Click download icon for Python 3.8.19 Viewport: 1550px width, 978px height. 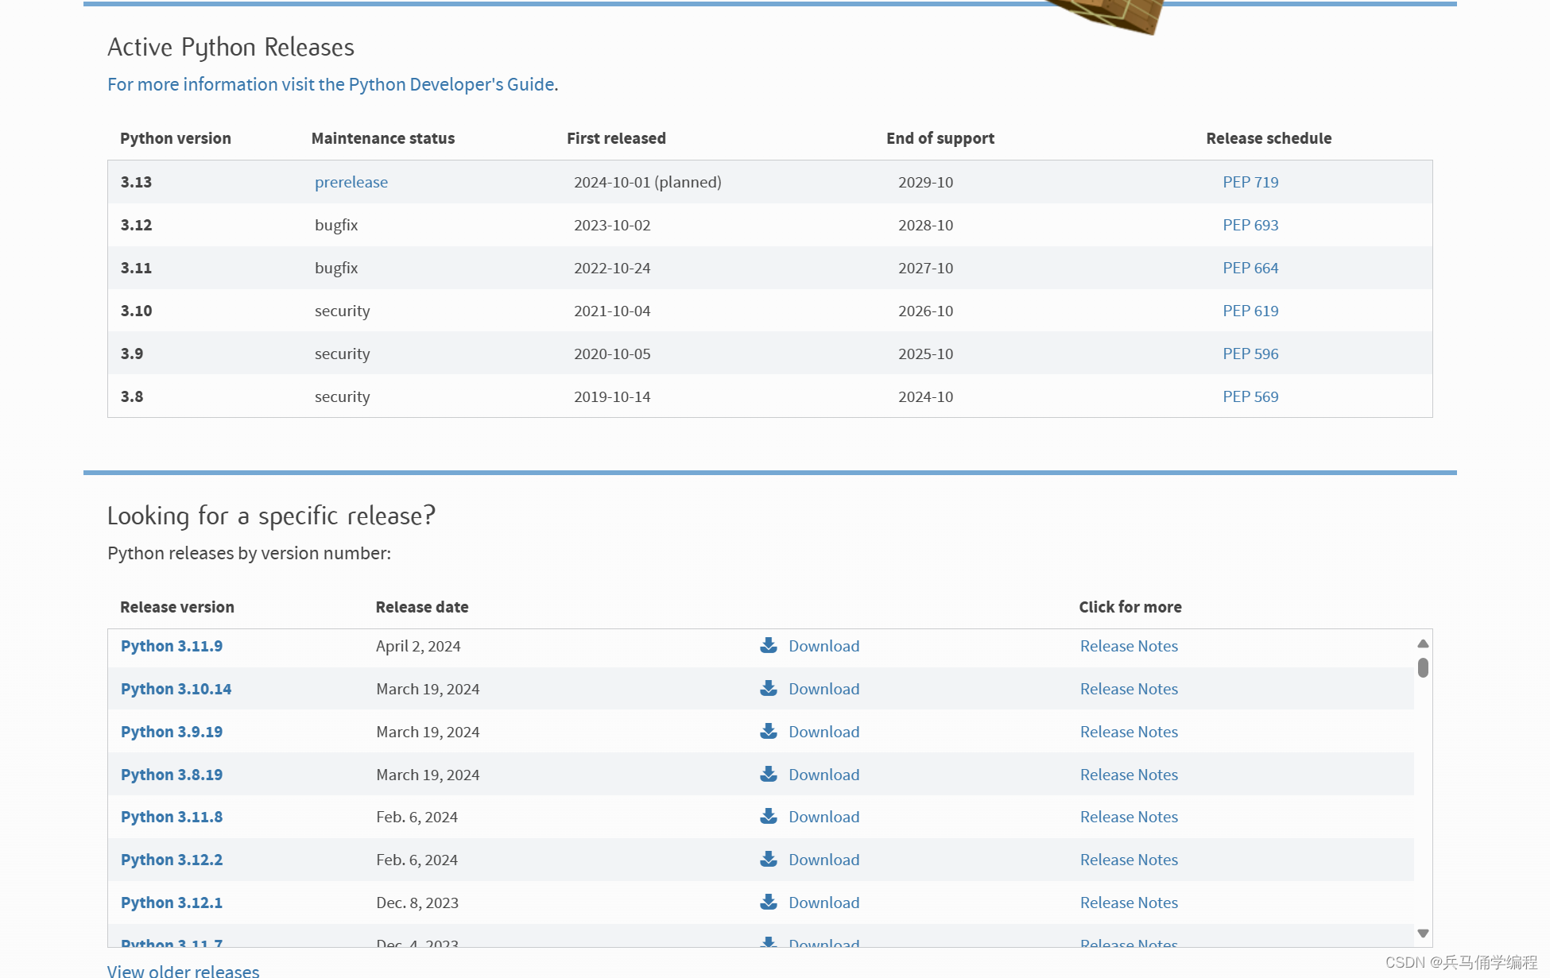coord(768,774)
